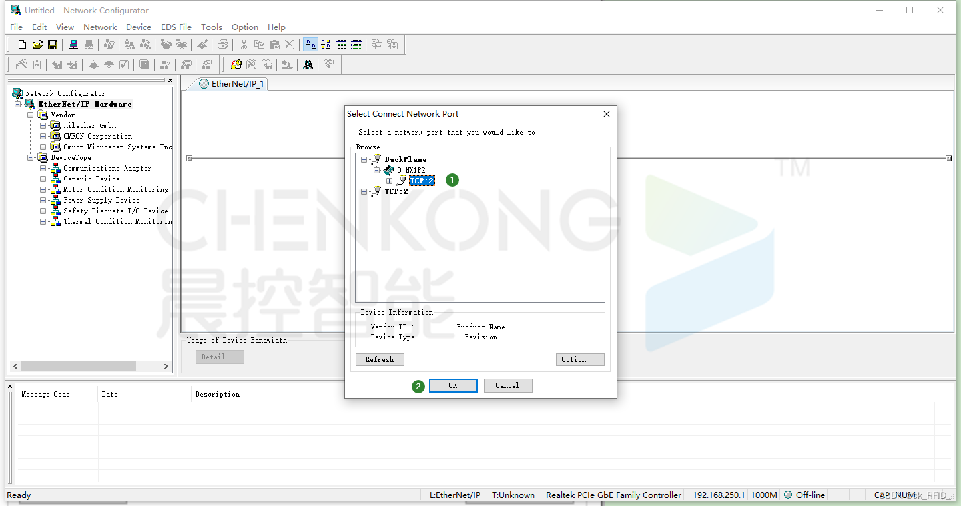Viewport: 961px width, 506px height.
Task: Create a new file from the toolbar
Action: pos(22,45)
